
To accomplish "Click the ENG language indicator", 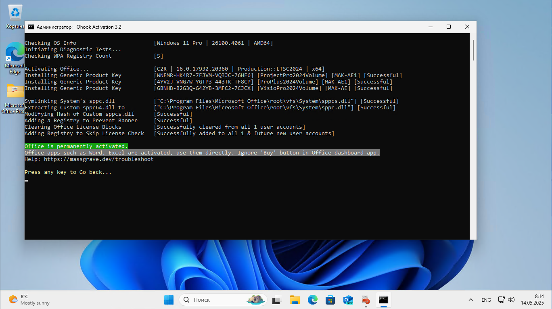I will [486, 300].
